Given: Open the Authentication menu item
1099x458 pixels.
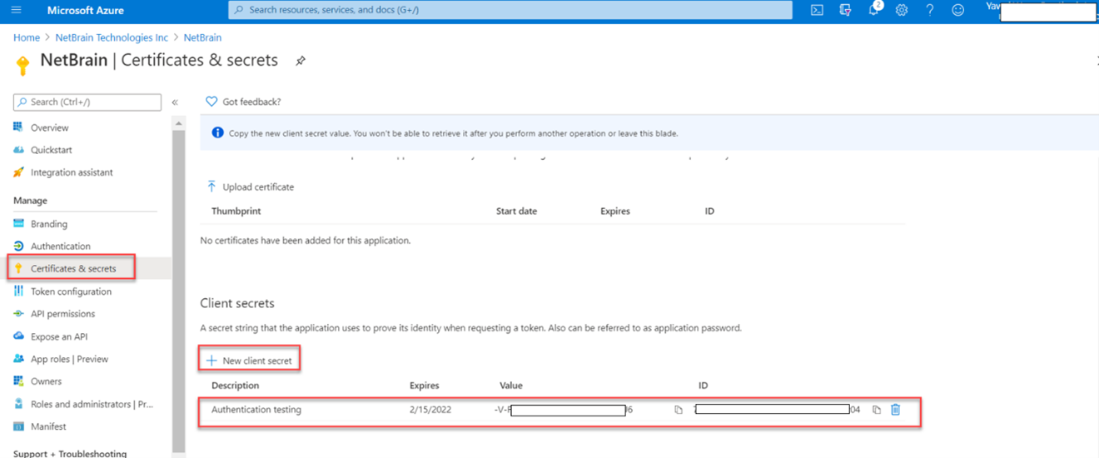Looking at the screenshot, I should [x=60, y=246].
